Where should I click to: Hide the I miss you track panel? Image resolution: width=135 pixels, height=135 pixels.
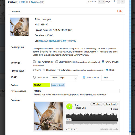point(120,11)
